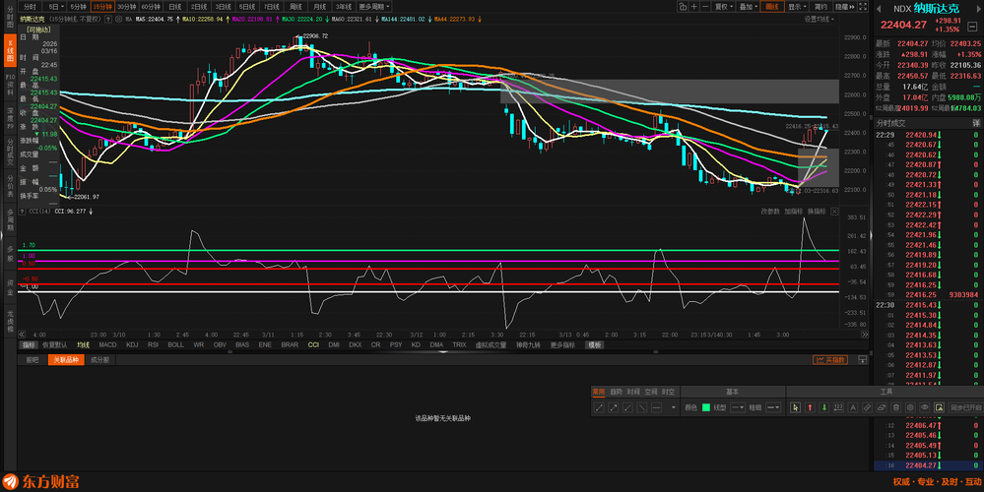The width and height of the screenshot is (984, 492).
Task: Toggle the 画线 drawing mode button
Action: (771, 6)
